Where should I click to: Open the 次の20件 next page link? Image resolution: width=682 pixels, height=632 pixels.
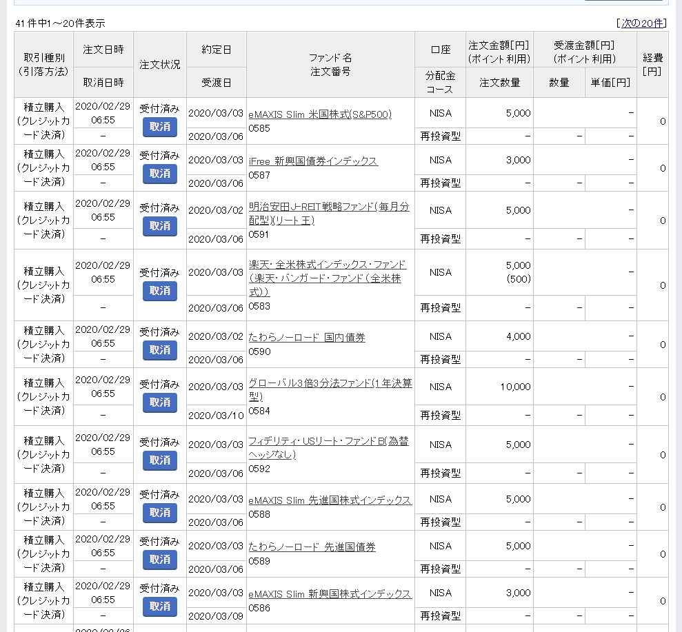(x=642, y=23)
